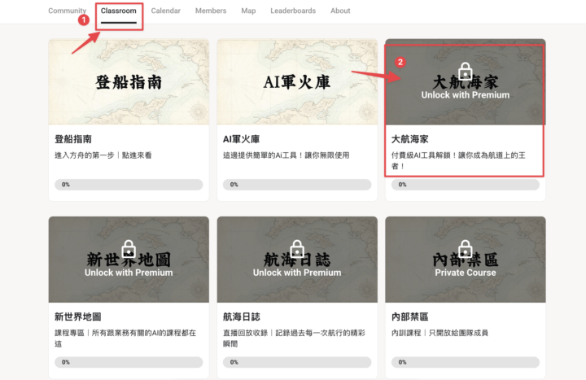Click the 內部禁區 course title

click(x=410, y=317)
